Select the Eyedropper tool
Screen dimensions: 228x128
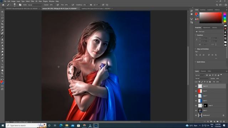(2, 30)
